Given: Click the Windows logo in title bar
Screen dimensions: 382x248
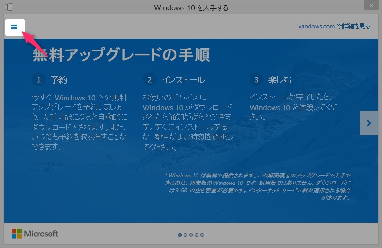Looking at the screenshot, I should click(x=8, y=7).
